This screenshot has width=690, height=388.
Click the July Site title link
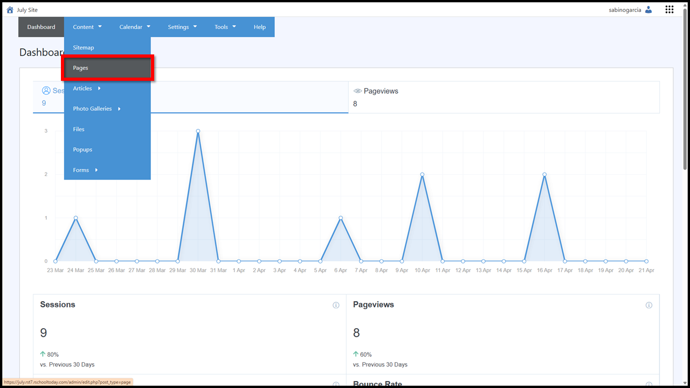pos(27,10)
